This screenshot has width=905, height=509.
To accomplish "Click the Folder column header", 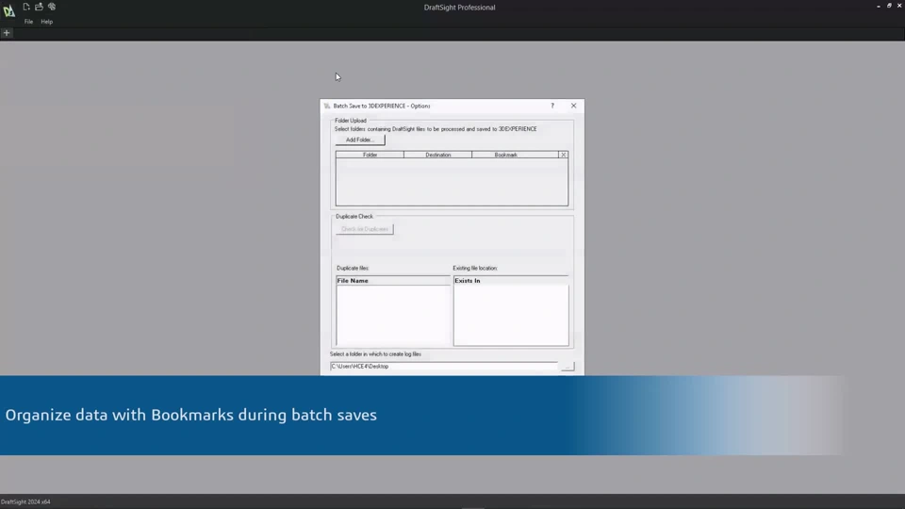I will coord(370,155).
